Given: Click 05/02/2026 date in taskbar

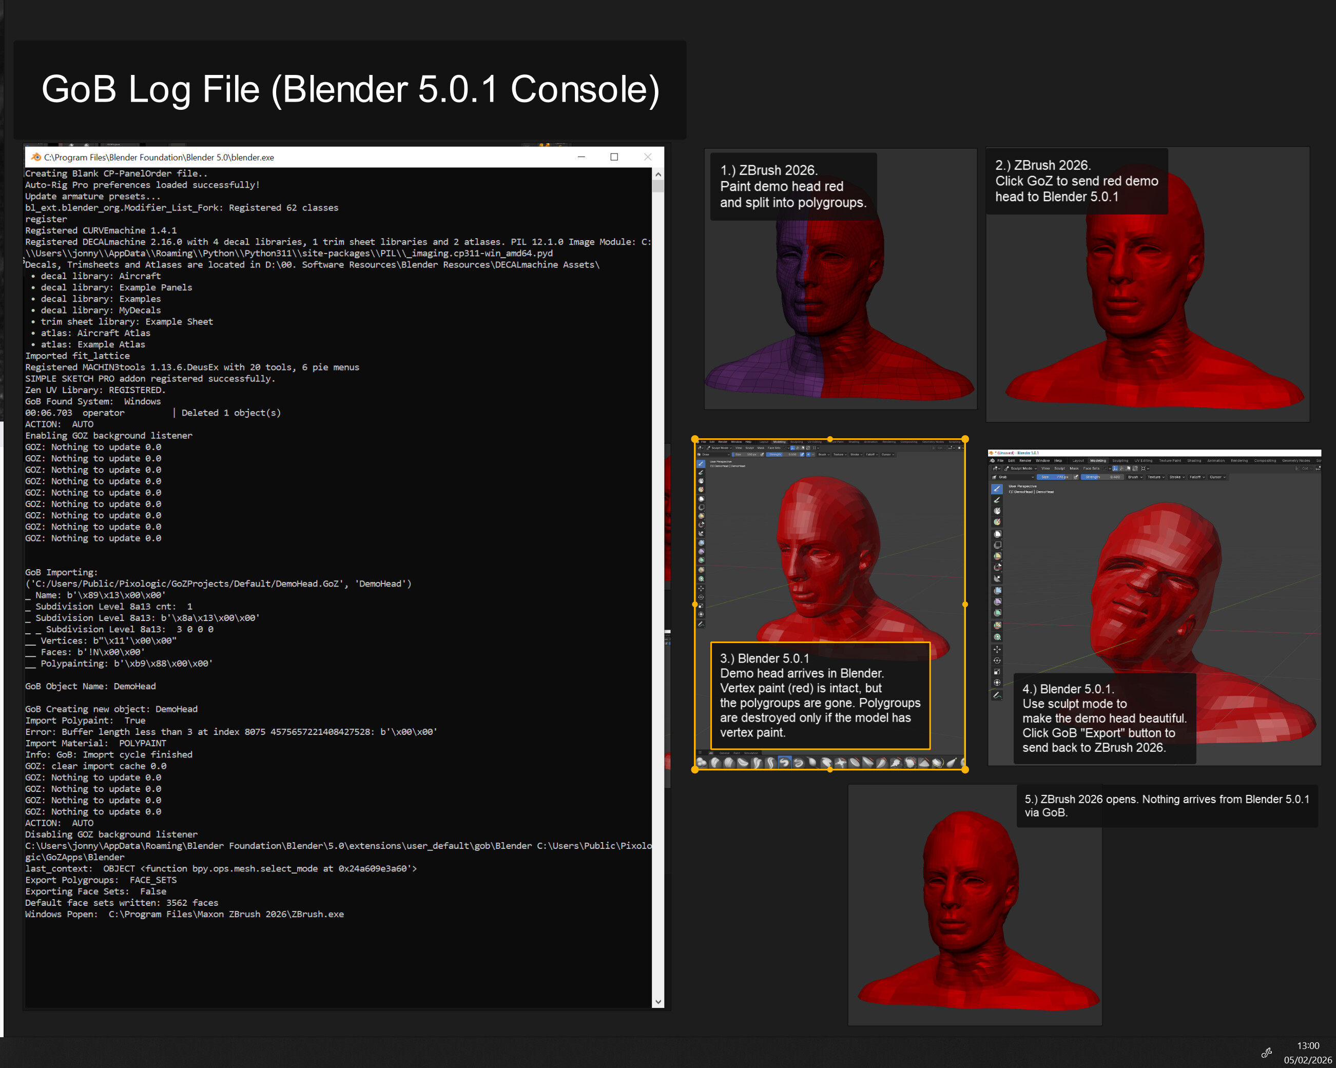Looking at the screenshot, I should pyautogui.click(x=1307, y=1060).
